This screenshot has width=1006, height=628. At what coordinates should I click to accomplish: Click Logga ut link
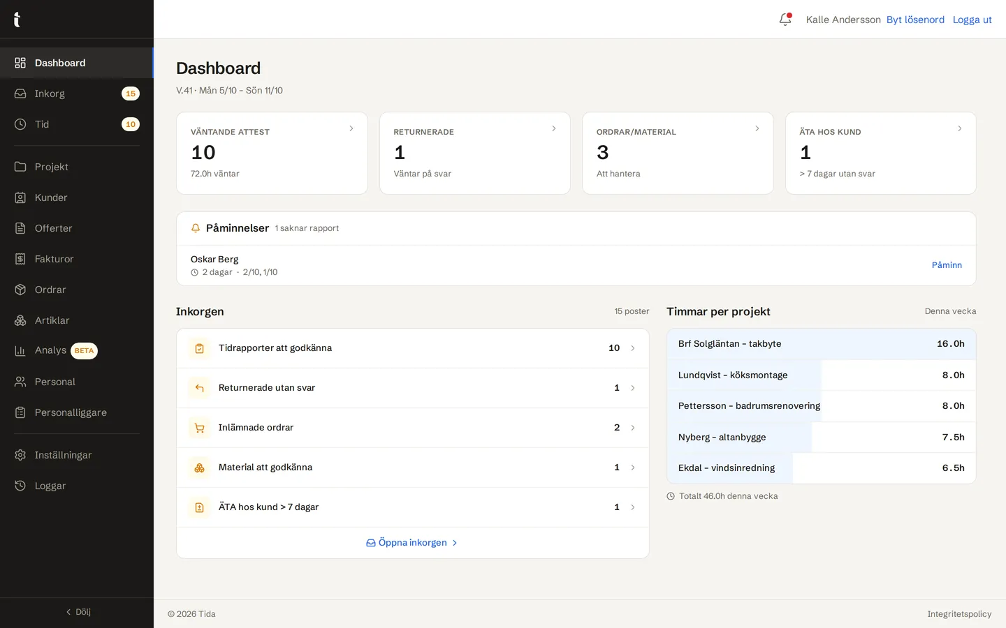pos(972,20)
